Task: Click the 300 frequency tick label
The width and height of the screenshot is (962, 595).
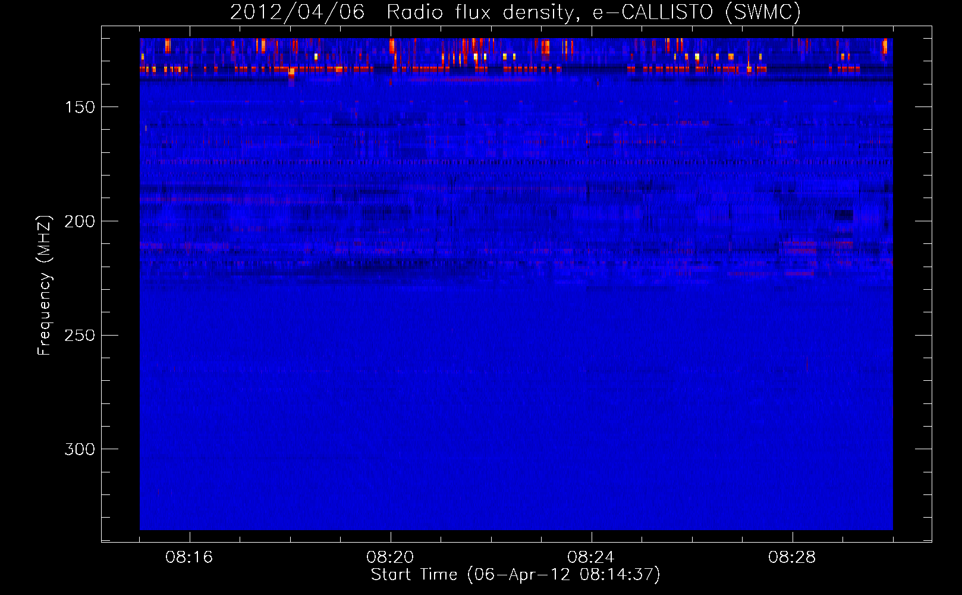Action: pyautogui.click(x=80, y=449)
